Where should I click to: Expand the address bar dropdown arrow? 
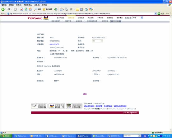(x=156, y=14)
